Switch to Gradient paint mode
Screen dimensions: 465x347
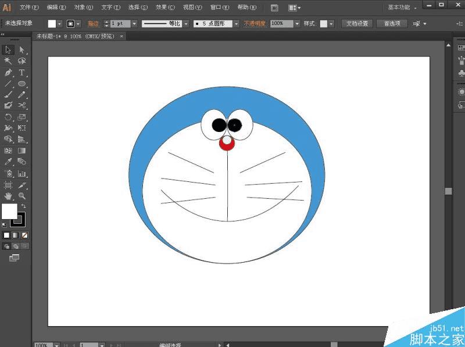click(x=15, y=235)
